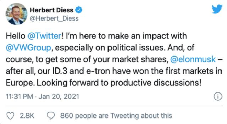Open the @Herbert_Diess handle link
Screen dimensions: 227x124
click(54, 19)
